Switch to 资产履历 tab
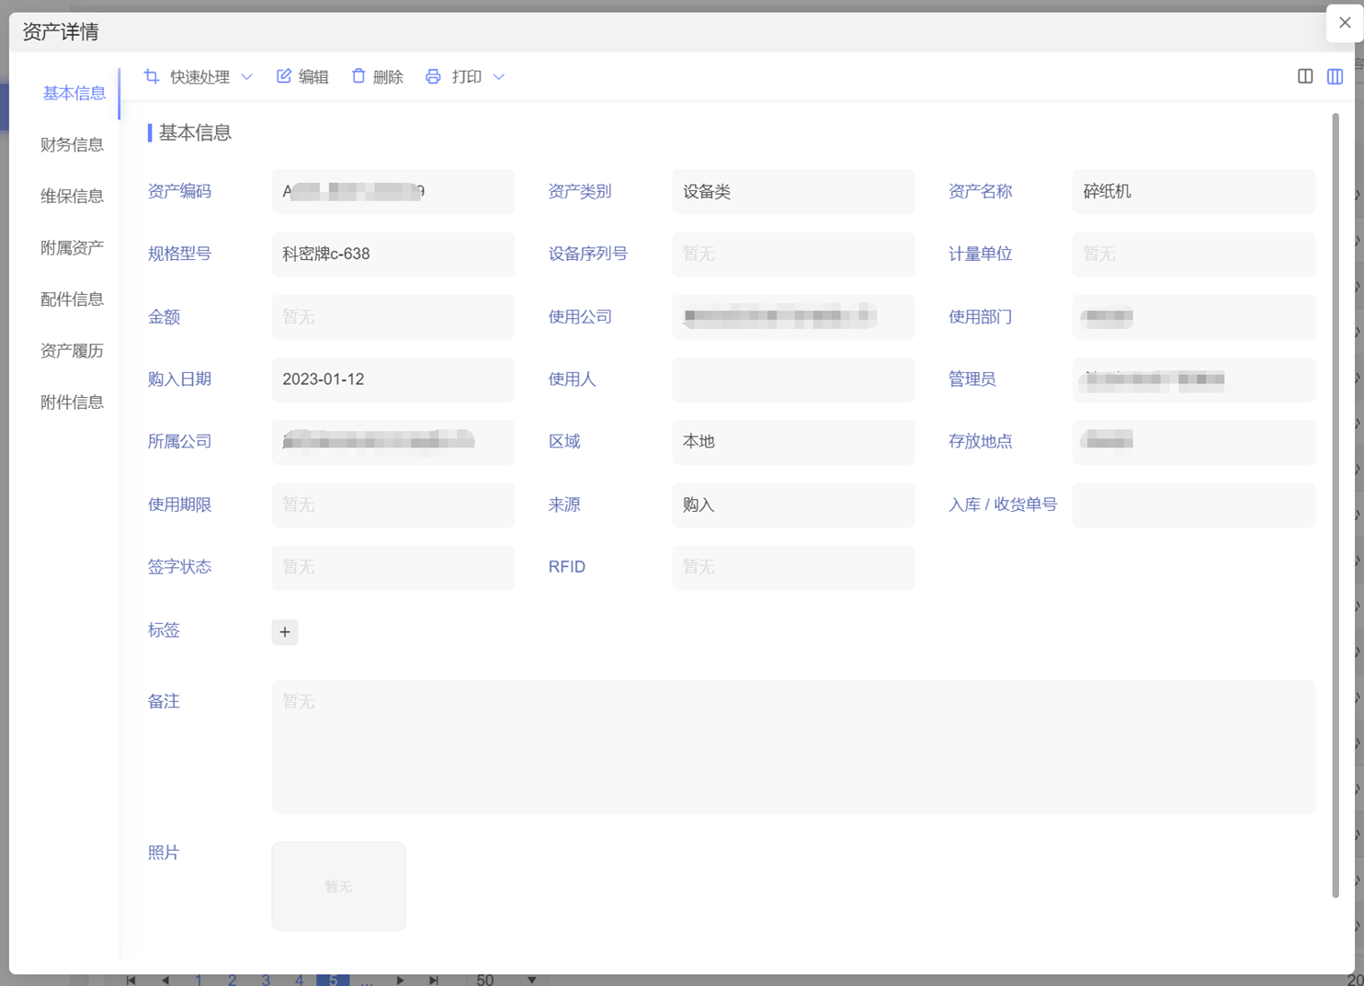1364x986 pixels. [x=72, y=350]
